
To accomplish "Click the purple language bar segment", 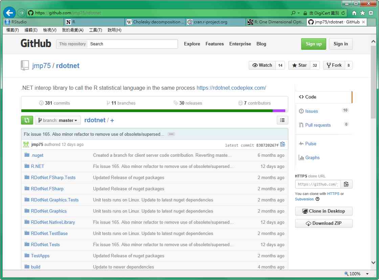I will (279, 111).
